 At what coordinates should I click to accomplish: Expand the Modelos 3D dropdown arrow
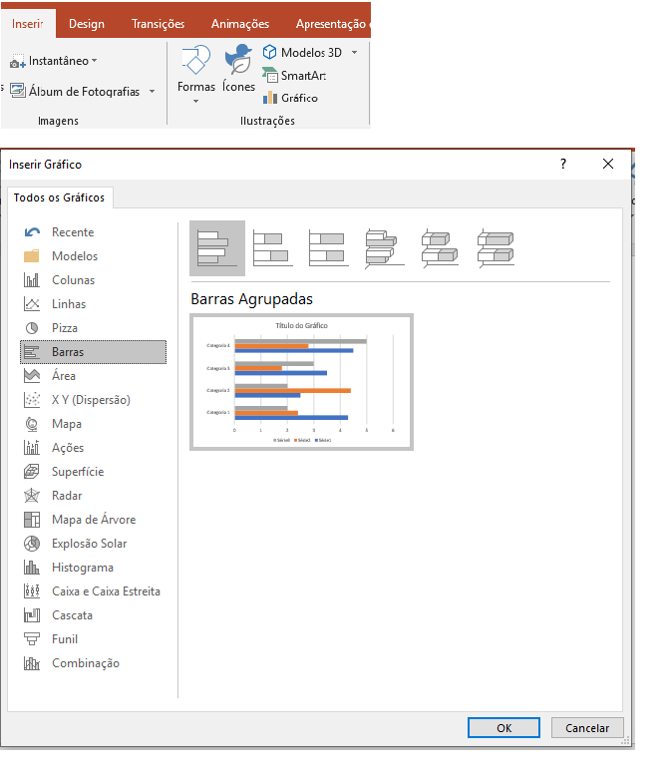click(354, 52)
